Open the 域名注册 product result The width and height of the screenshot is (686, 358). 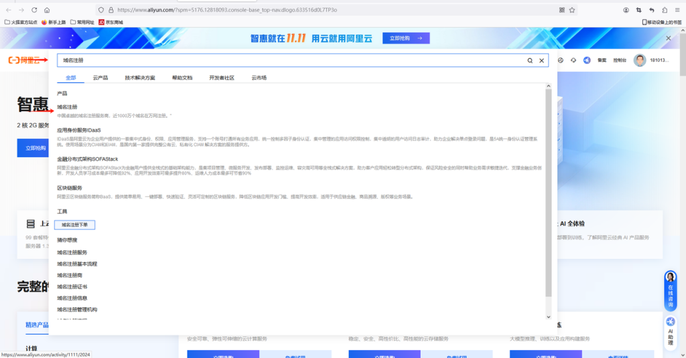[67, 107]
